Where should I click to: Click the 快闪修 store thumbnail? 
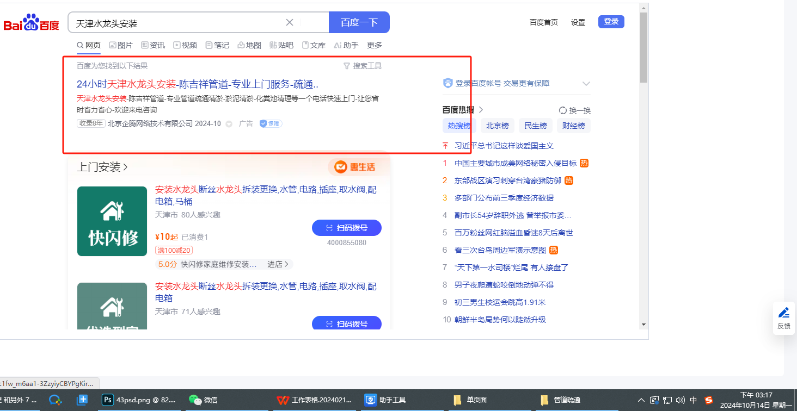coord(112,221)
